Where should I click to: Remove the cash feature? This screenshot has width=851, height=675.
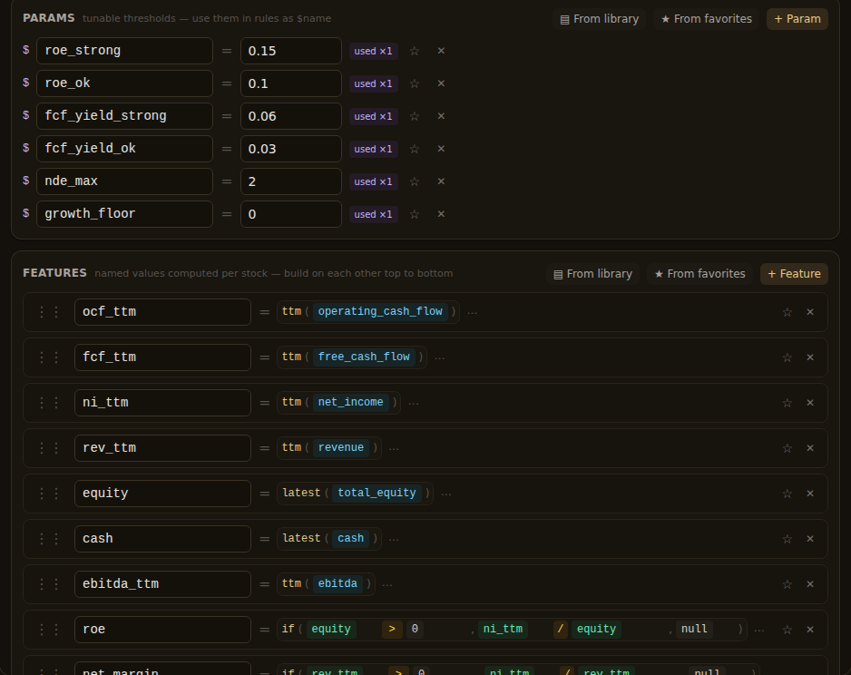(x=810, y=539)
